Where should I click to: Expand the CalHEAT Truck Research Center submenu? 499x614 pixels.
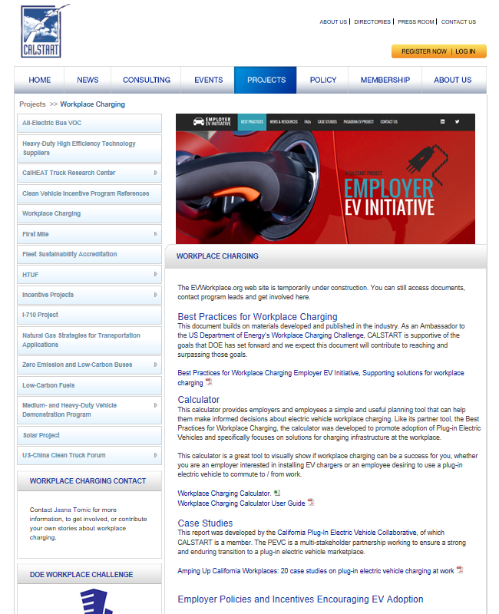pyautogui.click(x=156, y=173)
